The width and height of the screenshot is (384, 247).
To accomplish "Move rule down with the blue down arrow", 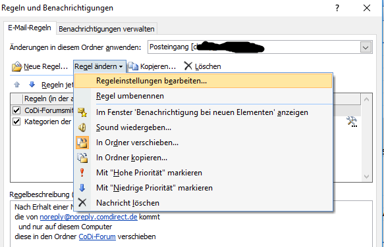I will click(32, 85).
